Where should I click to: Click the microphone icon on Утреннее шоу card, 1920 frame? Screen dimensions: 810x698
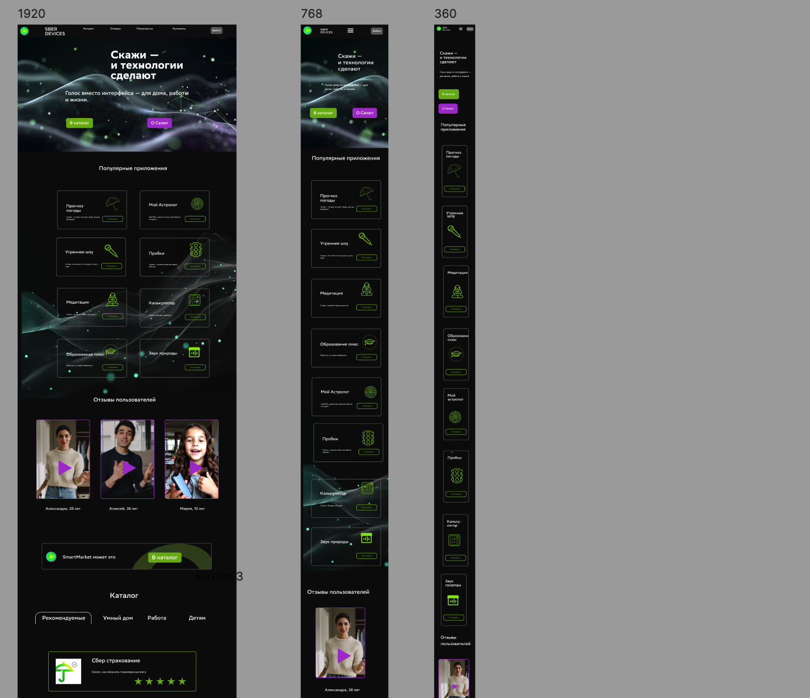click(x=111, y=251)
